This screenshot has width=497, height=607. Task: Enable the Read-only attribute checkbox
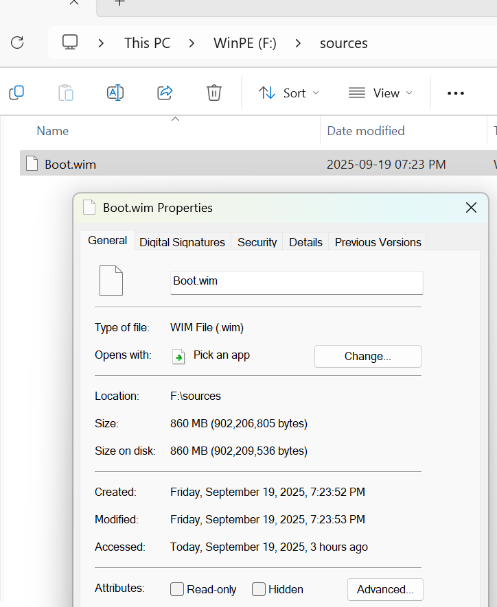click(177, 589)
